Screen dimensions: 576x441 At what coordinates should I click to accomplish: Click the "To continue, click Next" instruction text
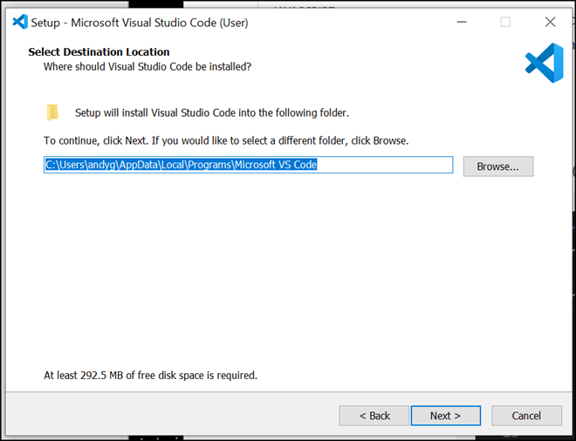tap(226, 140)
